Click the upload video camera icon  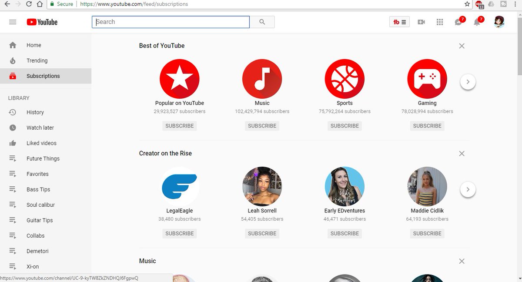(x=421, y=22)
